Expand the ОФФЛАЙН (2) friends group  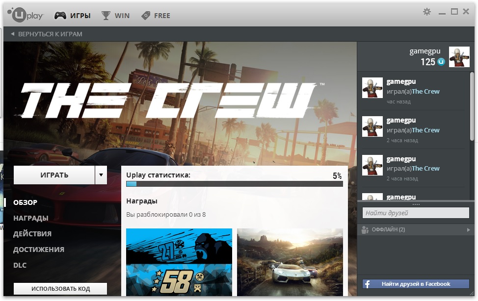coord(416,230)
